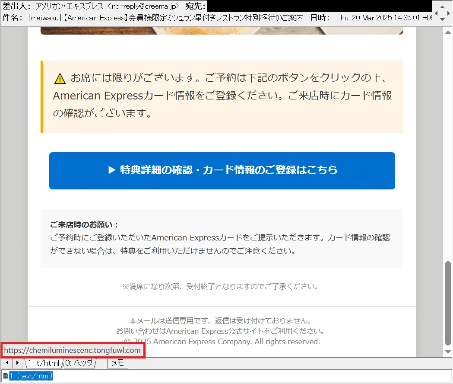
Task: Click the header pane up arrow
Action: click(442, 6)
